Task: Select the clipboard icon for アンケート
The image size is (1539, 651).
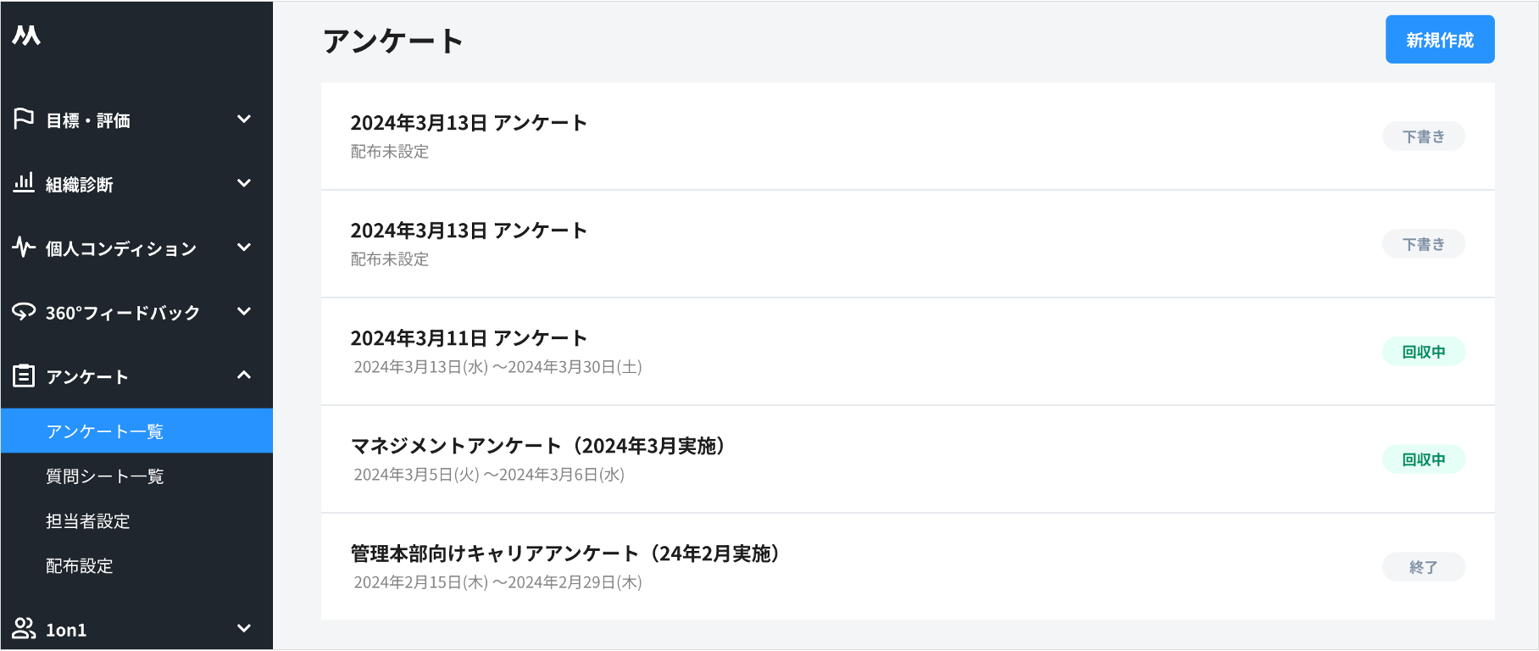Action: coord(23,376)
